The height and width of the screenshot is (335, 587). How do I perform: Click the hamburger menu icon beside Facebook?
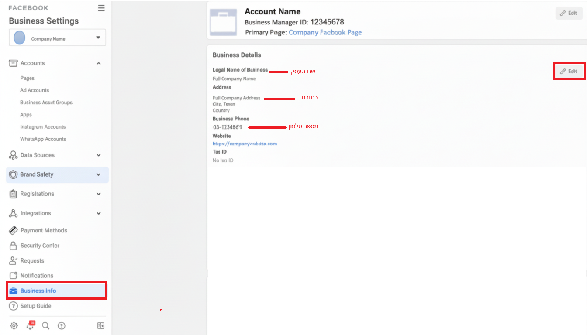coord(101,8)
